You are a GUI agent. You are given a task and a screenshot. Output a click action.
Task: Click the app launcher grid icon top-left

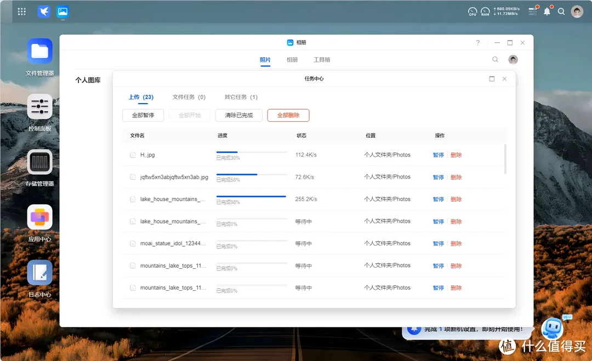coord(21,11)
